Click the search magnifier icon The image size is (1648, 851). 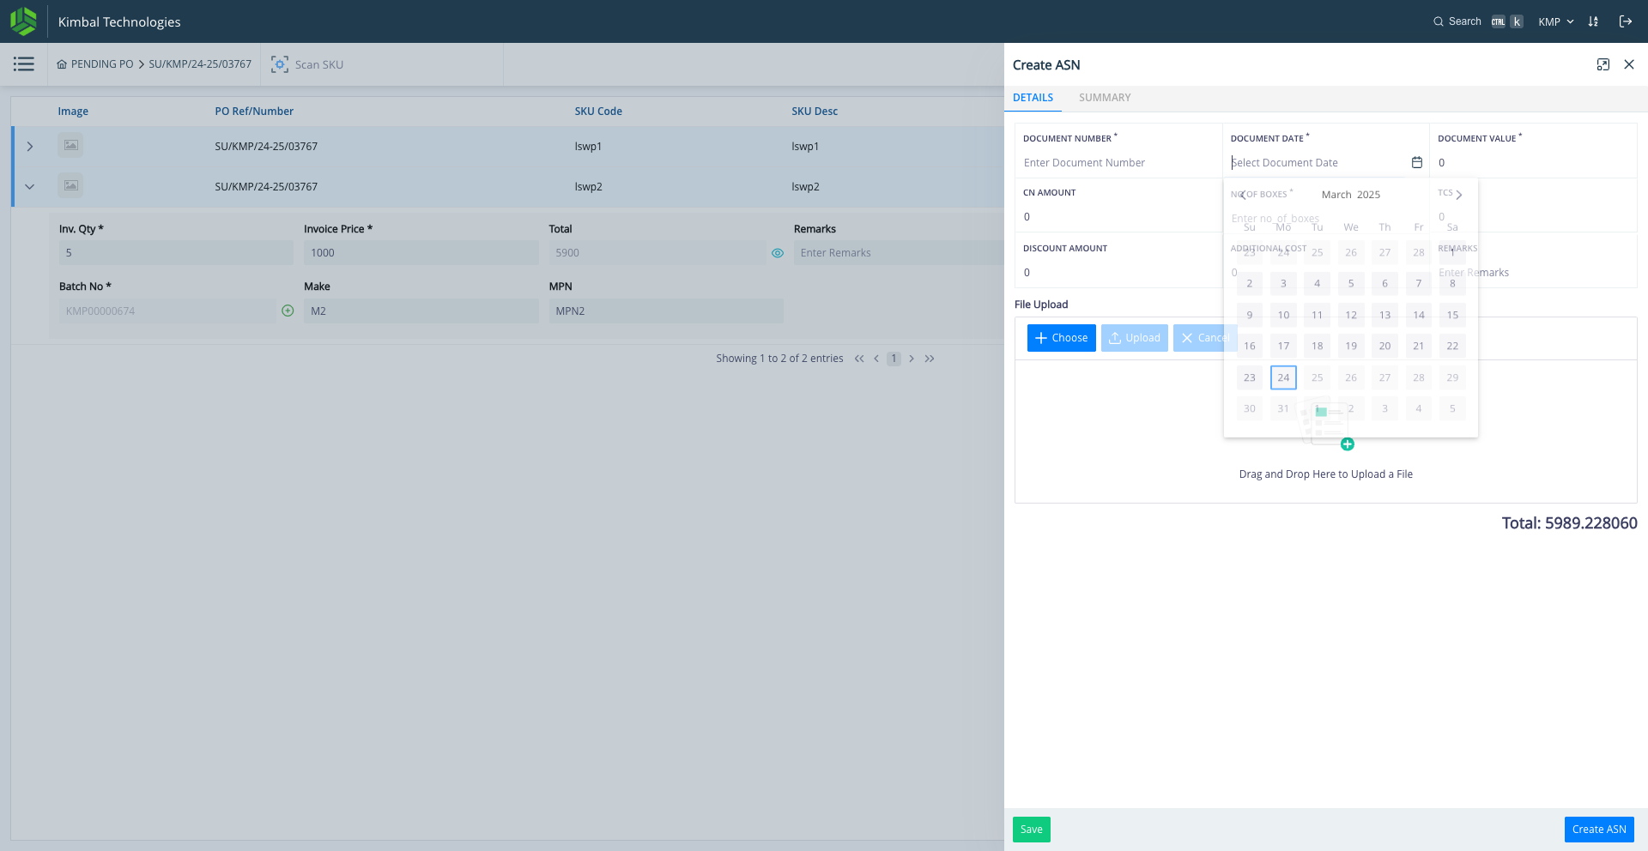1439,21
